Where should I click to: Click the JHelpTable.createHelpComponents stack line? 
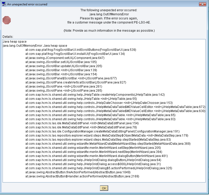(95, 95)
